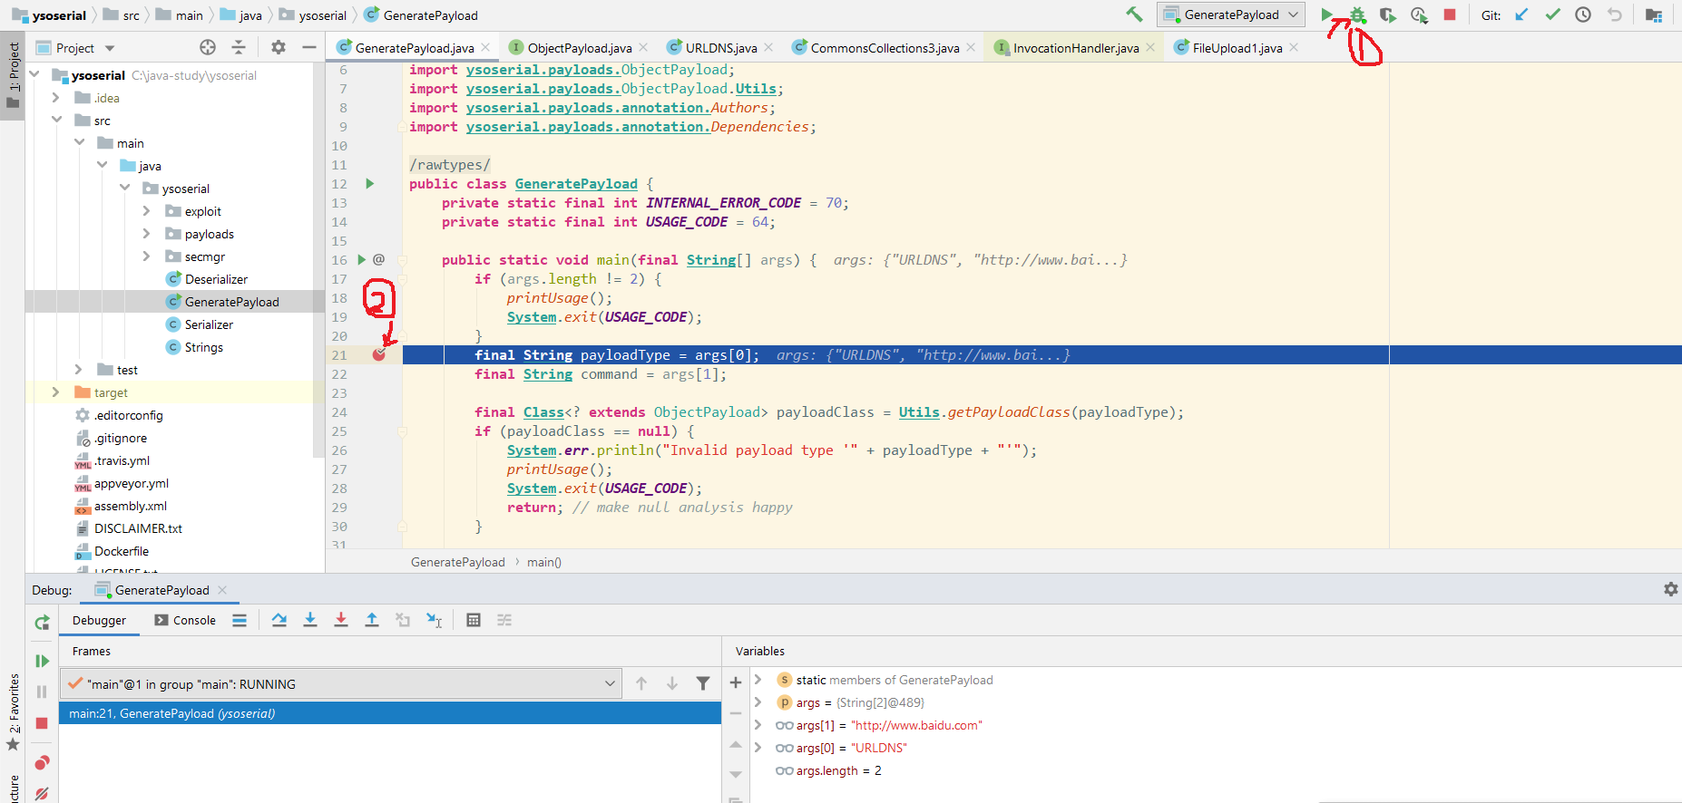Click the Step Into debugger icon

(x=310, y=620)
